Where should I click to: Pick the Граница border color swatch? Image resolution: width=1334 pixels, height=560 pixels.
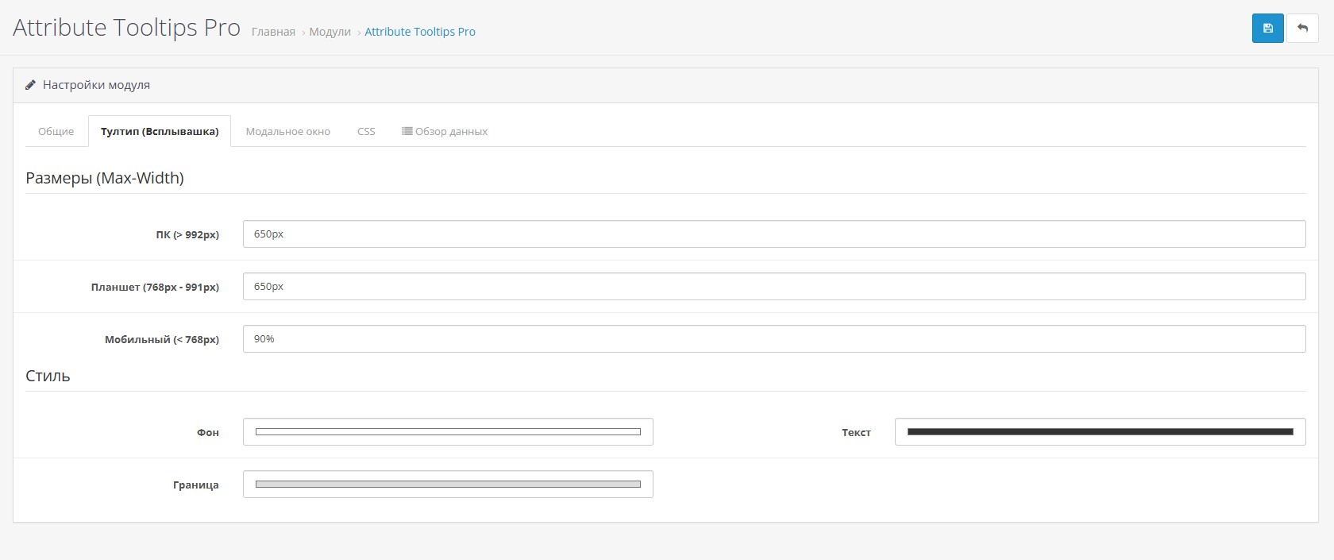click(x=448, y=485)
